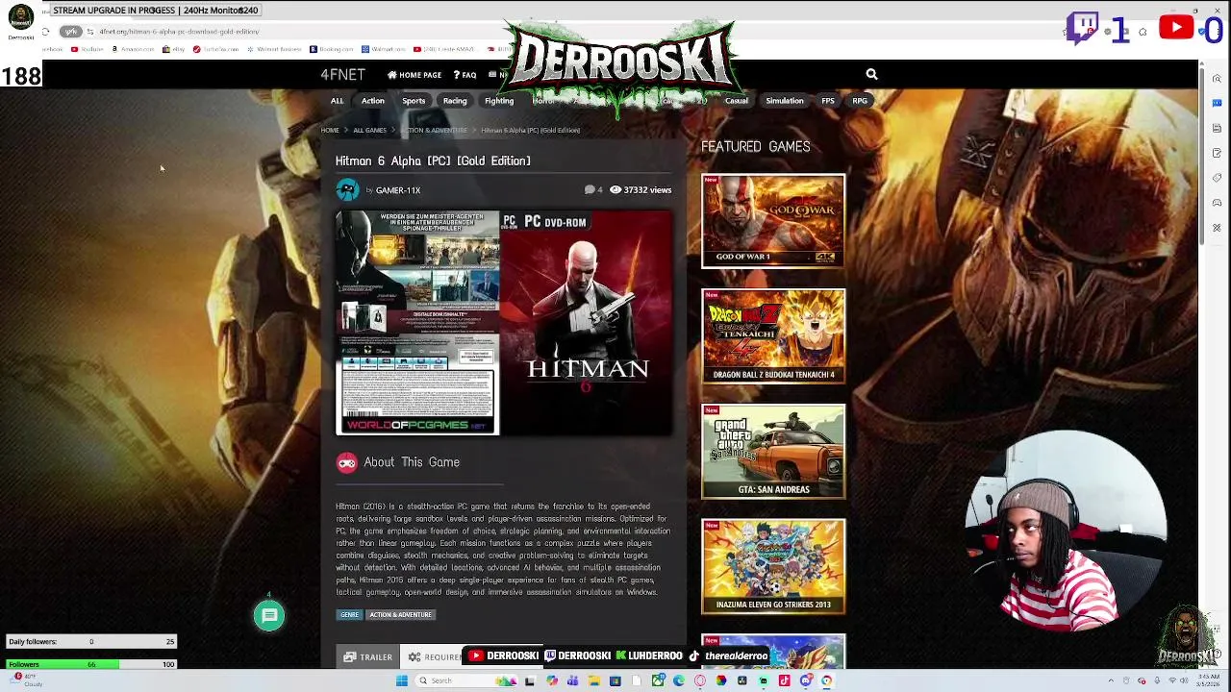Select the Sports category tab
The width and height of the screenshot is (1231, 692).
coord(414,101)
